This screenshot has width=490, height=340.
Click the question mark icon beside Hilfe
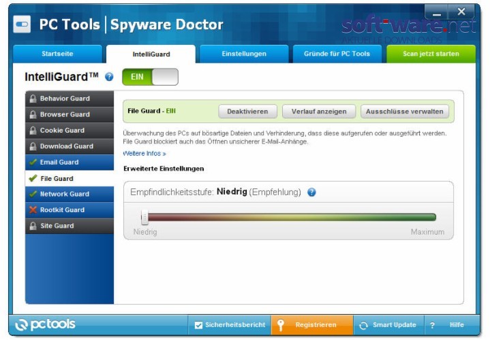coord(432,325)
